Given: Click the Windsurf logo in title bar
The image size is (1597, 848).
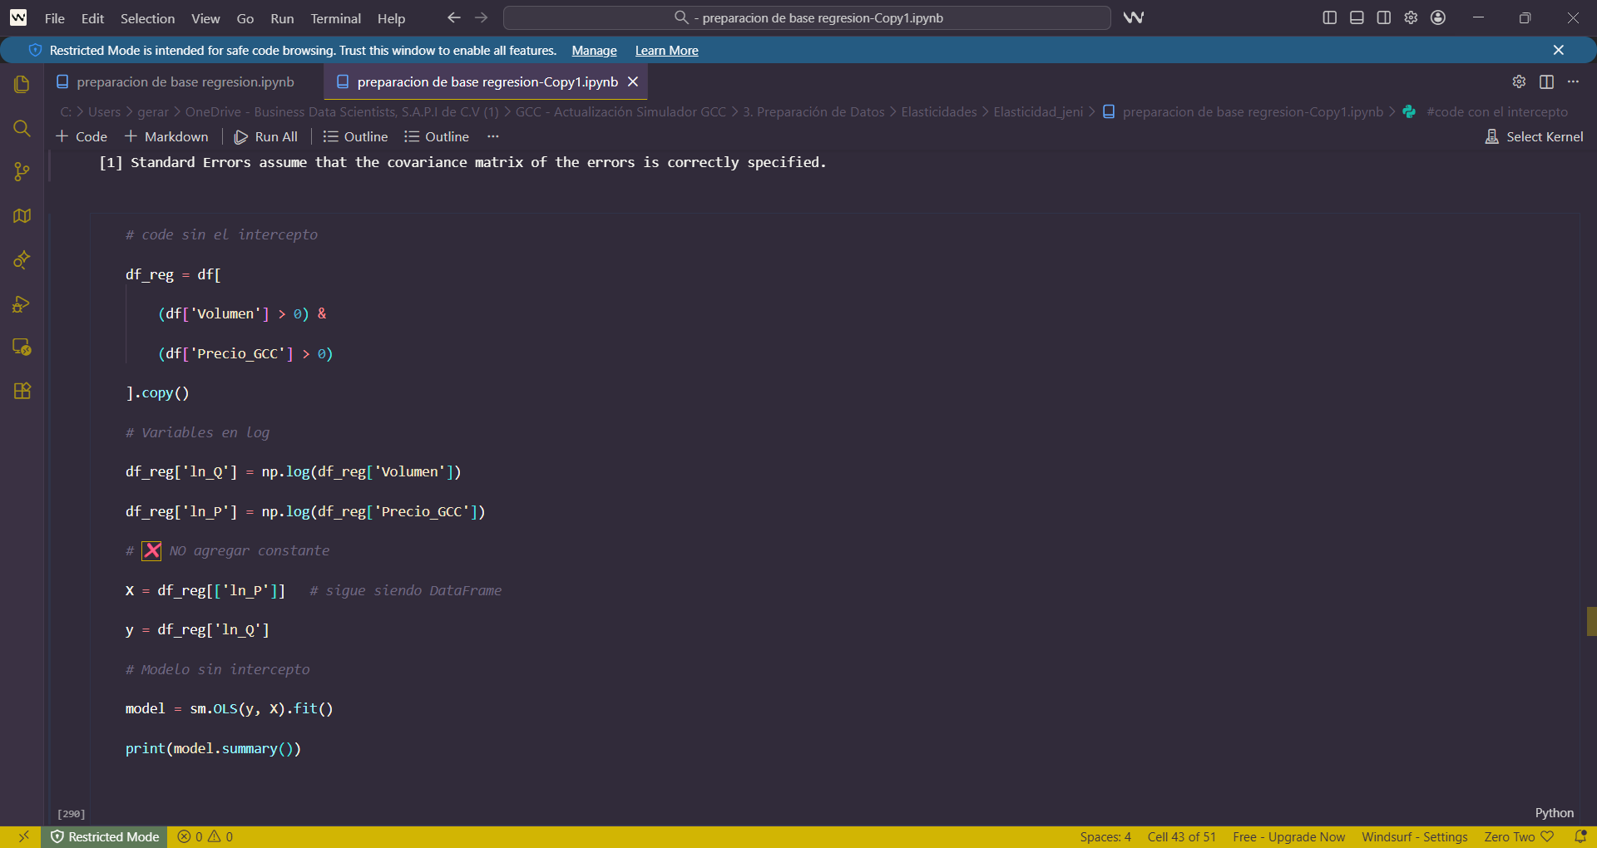Looking at the screenshot, I should click(x=18, y=17).
